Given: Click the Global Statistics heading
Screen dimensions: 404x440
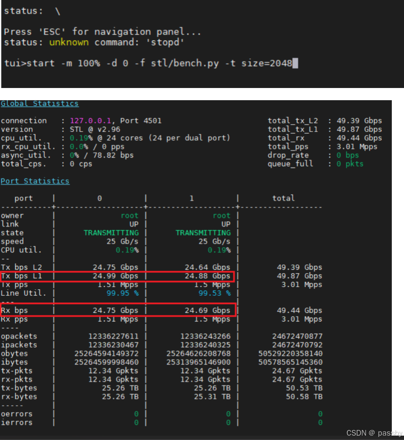Looking at the screenshot, I should tap(40, 104).
